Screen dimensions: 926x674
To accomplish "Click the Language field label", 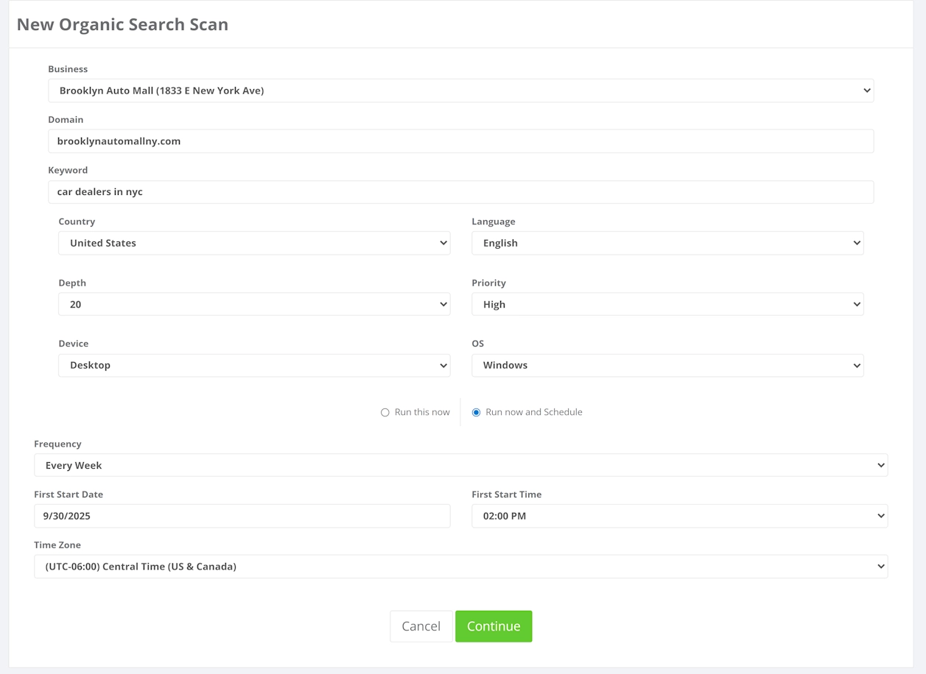I will click(494, 221).
